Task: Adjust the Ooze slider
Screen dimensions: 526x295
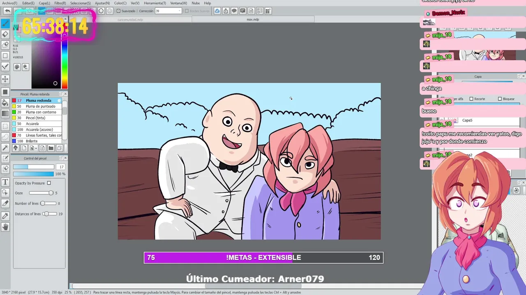Action: [x=41, y=193]
